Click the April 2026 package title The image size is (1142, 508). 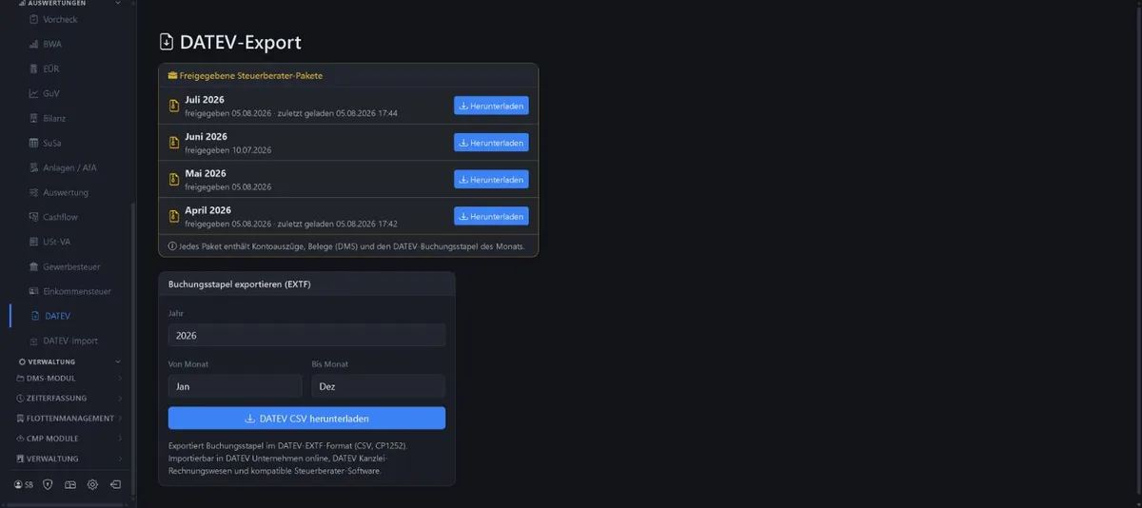coord(208,210)
